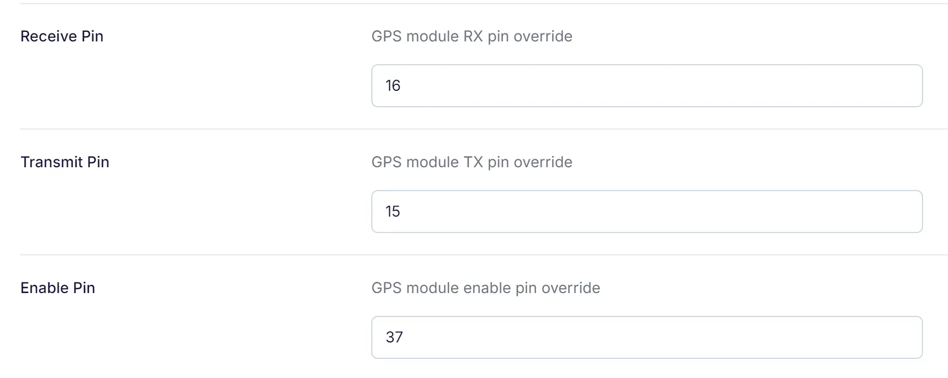Click the Receive Pin label
This screenshot has width=948, height=378.
[x=62, y=36]
